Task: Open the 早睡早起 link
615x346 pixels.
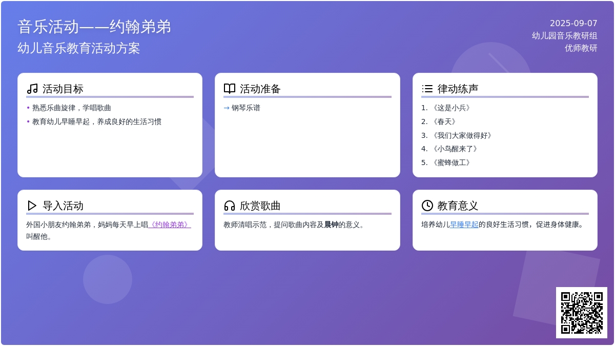Action: 464,225
